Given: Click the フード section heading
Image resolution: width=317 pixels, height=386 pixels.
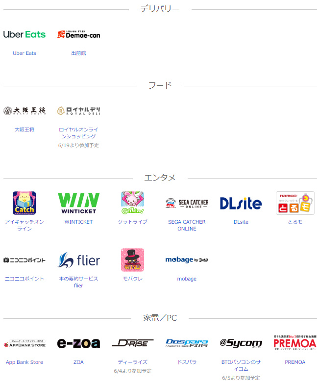Looking at the screenshot, I should (160, 85).
